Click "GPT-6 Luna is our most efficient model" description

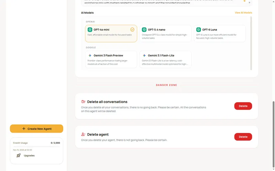tap(216, 36)
